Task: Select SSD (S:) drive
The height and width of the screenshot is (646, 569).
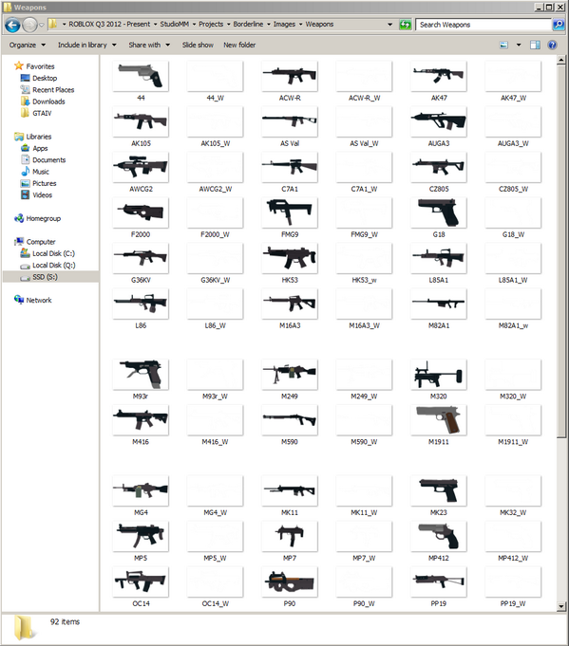Action: (50, 277)
